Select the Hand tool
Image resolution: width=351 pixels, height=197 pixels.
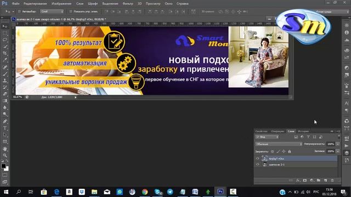pyautogui.click(x=5, y=149)
